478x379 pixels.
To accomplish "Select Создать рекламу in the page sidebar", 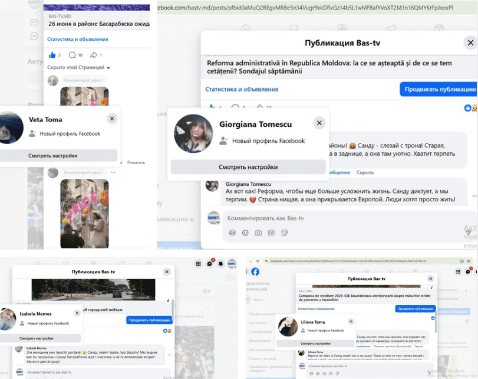I will point(262,358).
